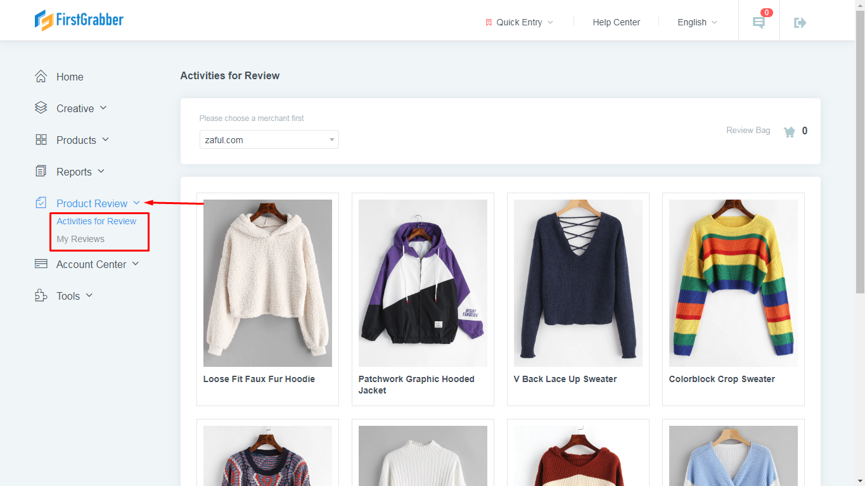
Task: Click the Activities for Review heading
Action: 230,75
